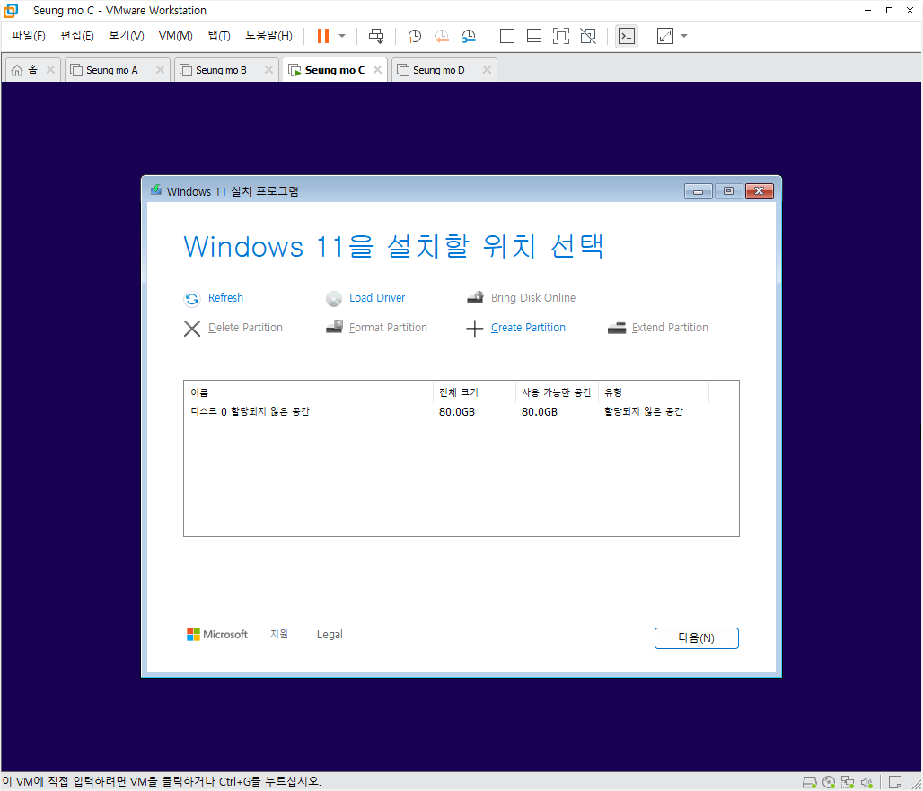
Task: Click the Legal link
Action: (x=330, y=635)
